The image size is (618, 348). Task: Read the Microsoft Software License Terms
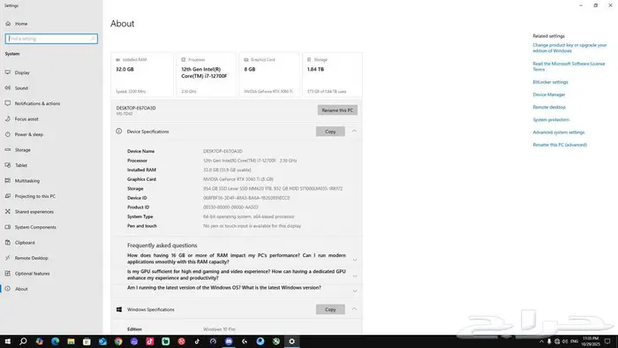pyautogui.click(x=569, y=66)
